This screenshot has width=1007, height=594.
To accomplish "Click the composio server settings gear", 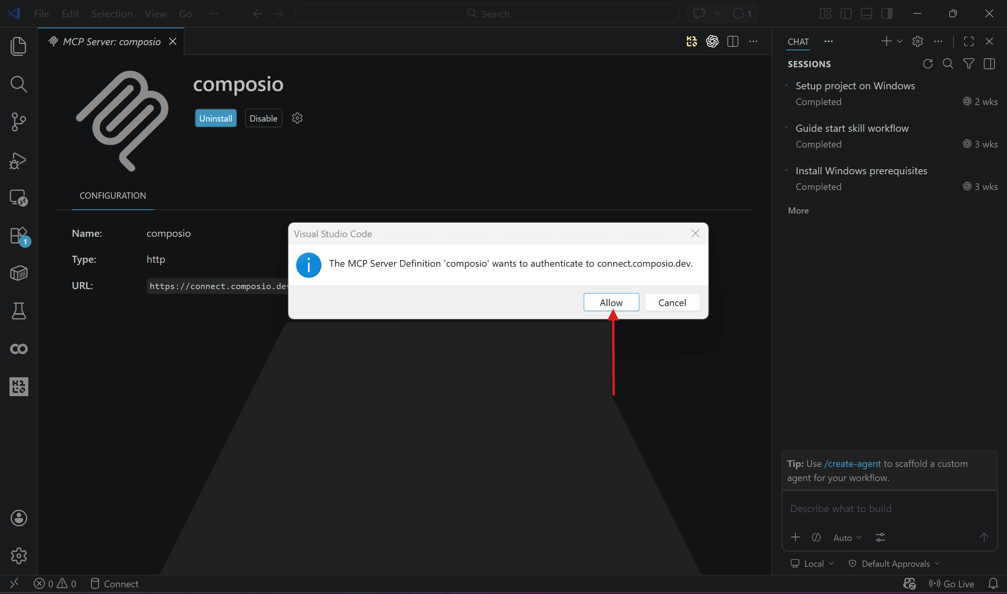I will tap(297, 118).
